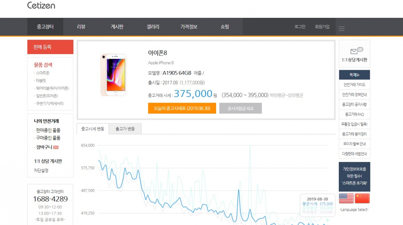Image resolution: width=403 pixels, height=225 pixels.
Task: Go to the 쇼핑 menu
Action: coord(225,27)
